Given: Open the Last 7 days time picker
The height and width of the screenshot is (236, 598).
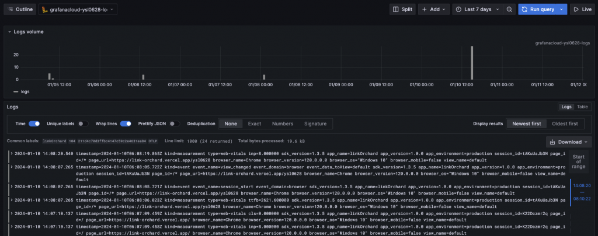Looking at the screenshot, I should (x=478, y=9).
